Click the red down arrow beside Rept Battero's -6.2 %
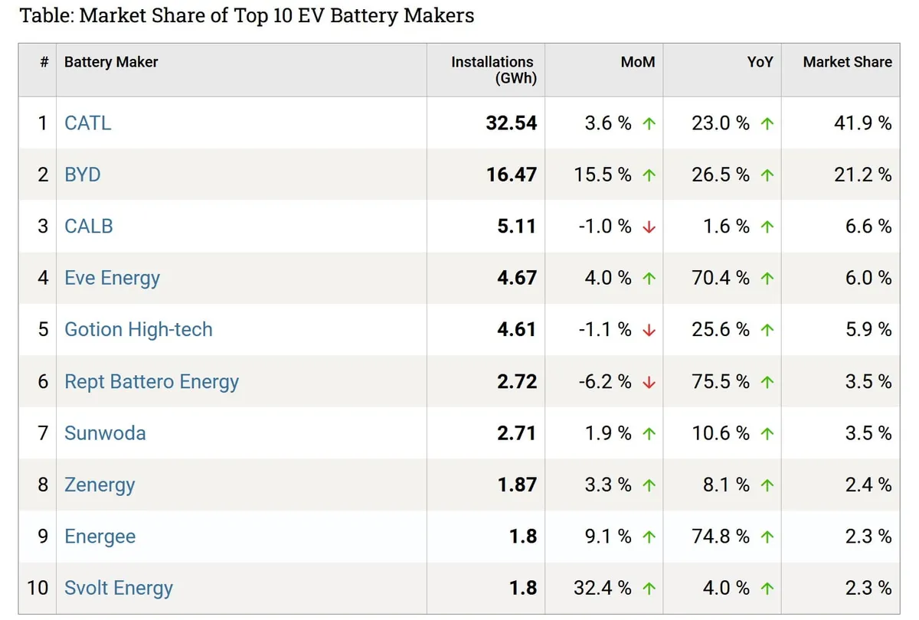This screenshot has height=620, width=919. point(649,382)
